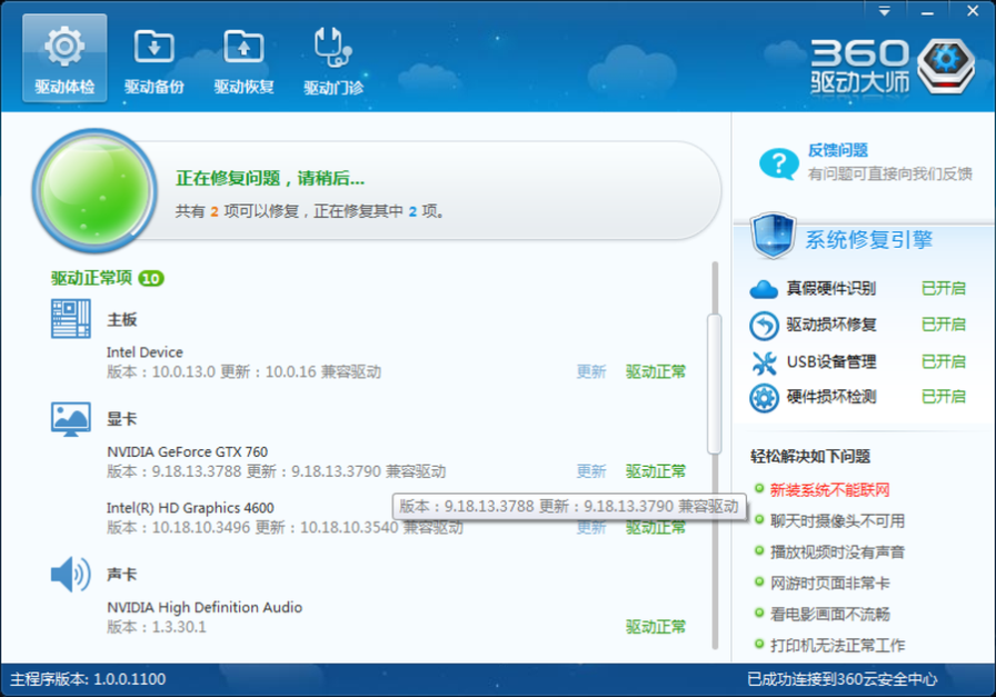Viewport: 996px width, 697px height.
Task: Click the question mark feedback bubble icon
Action: pos(778,163)
